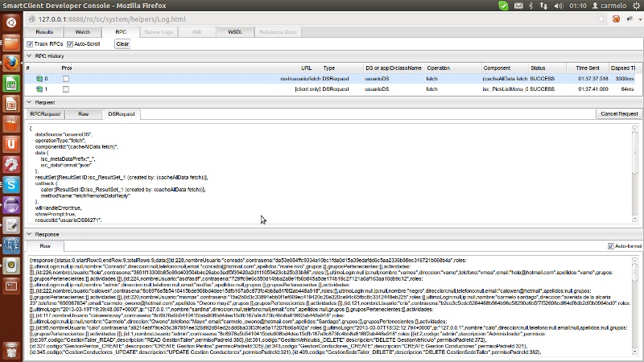Screen dimensions: 644x362
Task: Uncheck the Auto-format checkbox
Action: click(610, 245)
